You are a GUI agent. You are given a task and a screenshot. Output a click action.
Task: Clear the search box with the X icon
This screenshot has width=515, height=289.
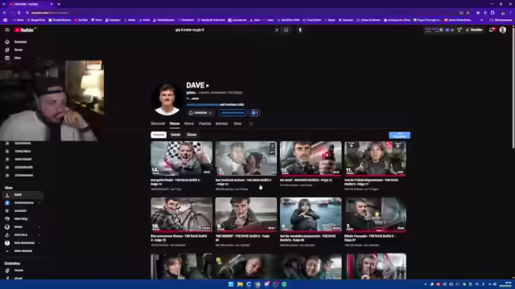click(277, 30)
